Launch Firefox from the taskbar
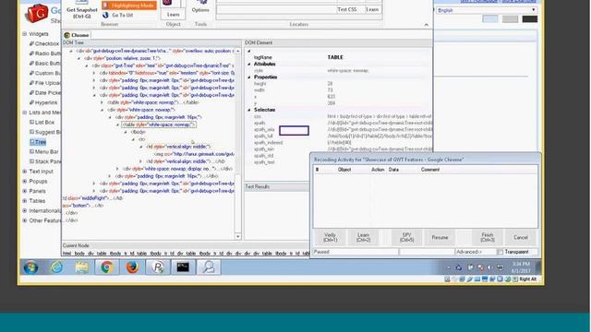 click(132, 267)
